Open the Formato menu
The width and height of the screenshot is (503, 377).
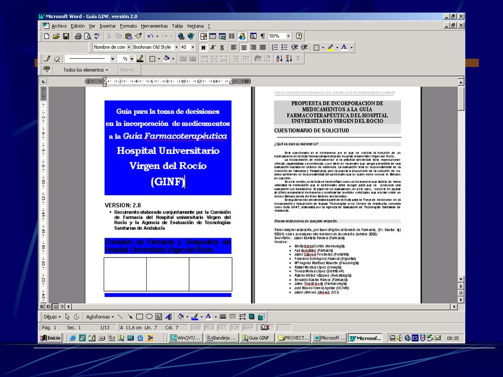[x=128, y=26]
